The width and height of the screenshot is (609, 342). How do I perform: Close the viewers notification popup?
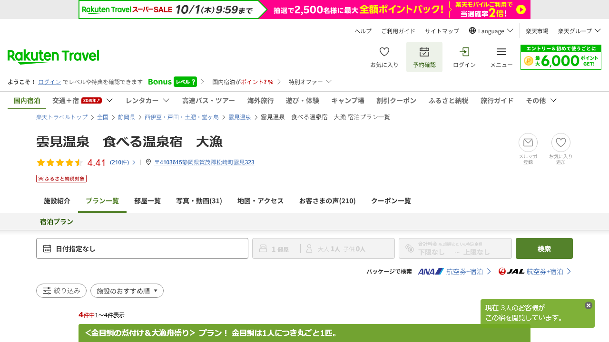click(x=589, y=305)
